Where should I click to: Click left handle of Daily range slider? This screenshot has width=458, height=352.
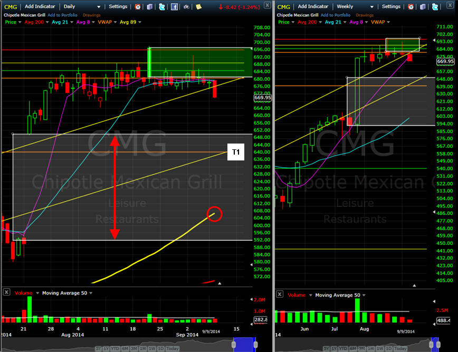coord(234,345)
